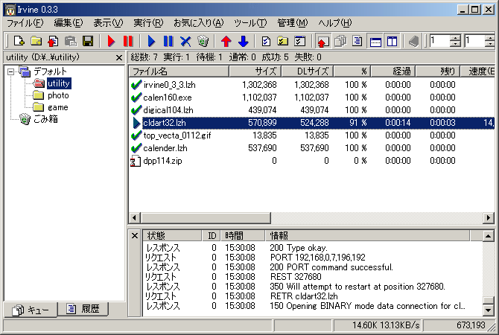The width and height of the screenshot is (499, 335).
Task: Click inside the second numeric input field
Action: click(474, 41)
